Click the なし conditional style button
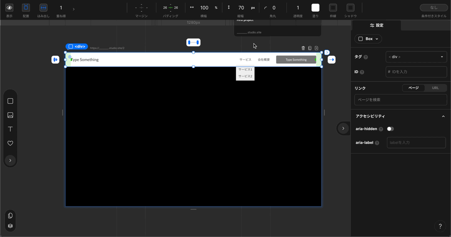Screen dimensions: 451x237 click(433, 8)
